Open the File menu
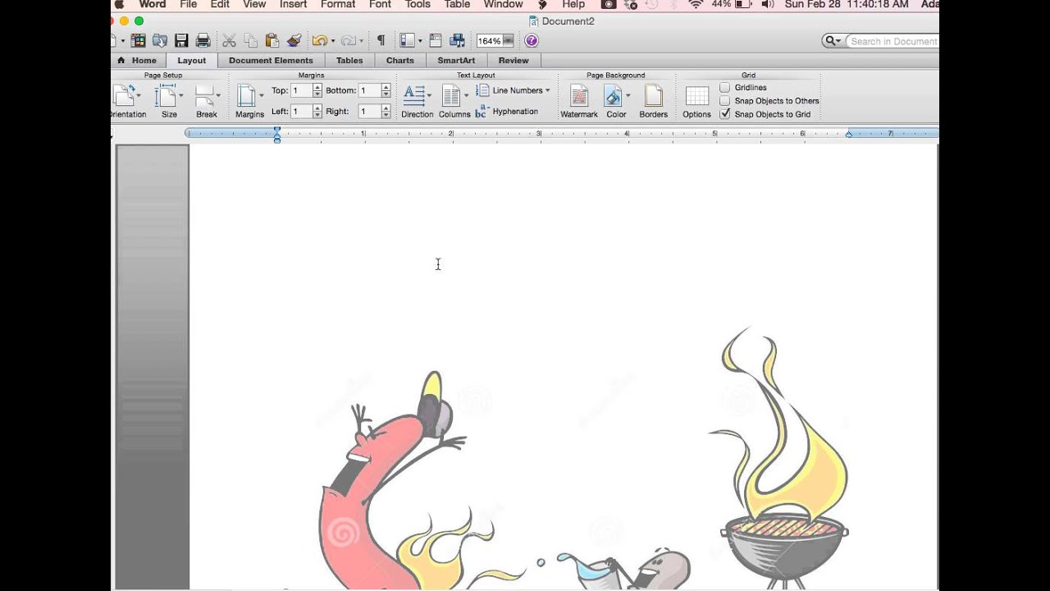 click(189, 5)
